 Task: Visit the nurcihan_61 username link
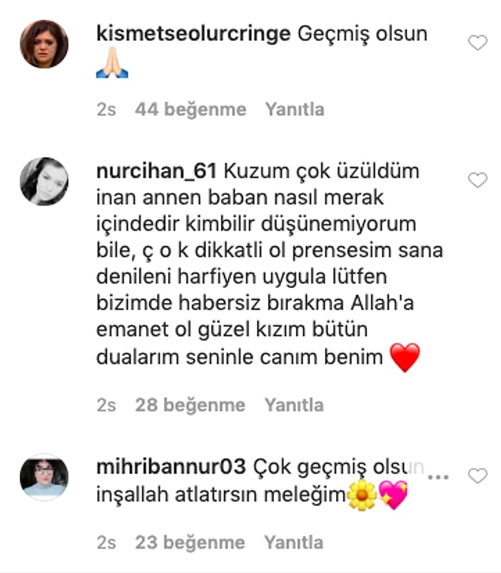(x=156, y=171)
